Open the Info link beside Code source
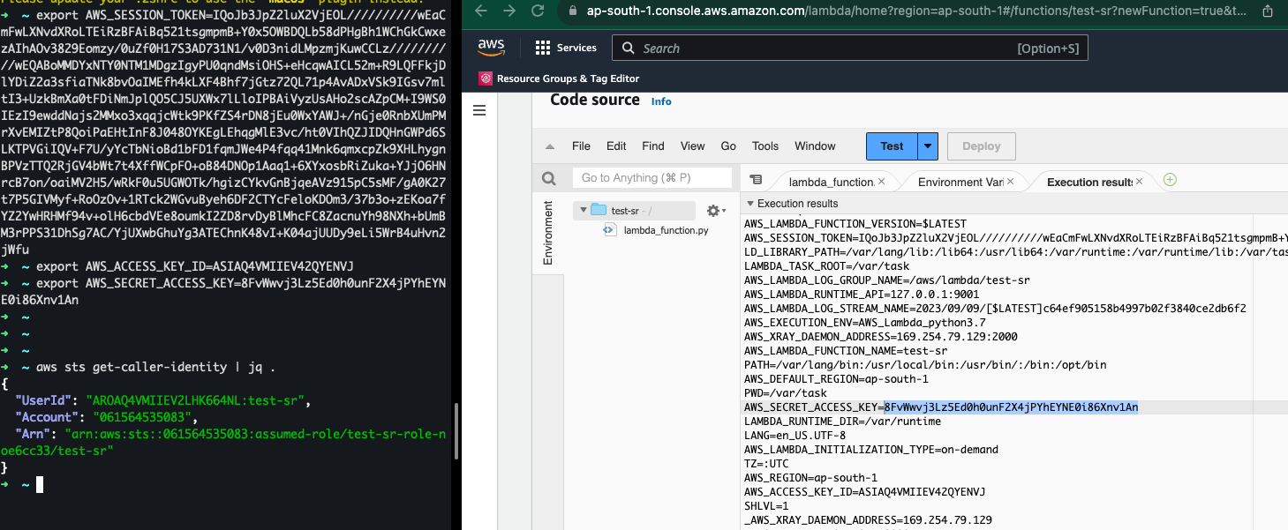 point(661,101)
